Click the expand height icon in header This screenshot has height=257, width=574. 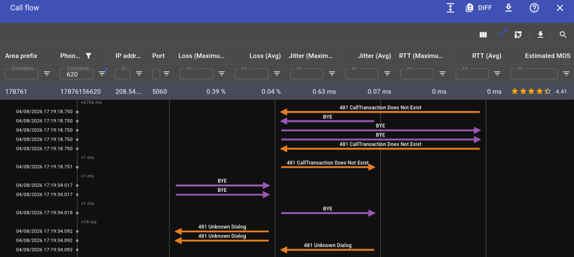coord(450,8)
